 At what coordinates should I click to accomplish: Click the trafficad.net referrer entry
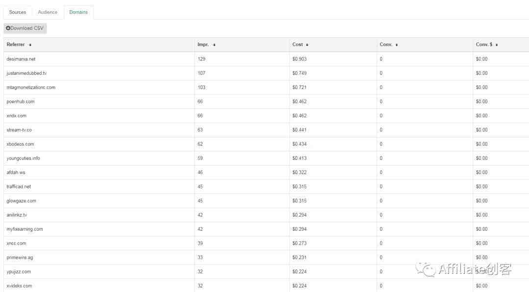(19, 186)
